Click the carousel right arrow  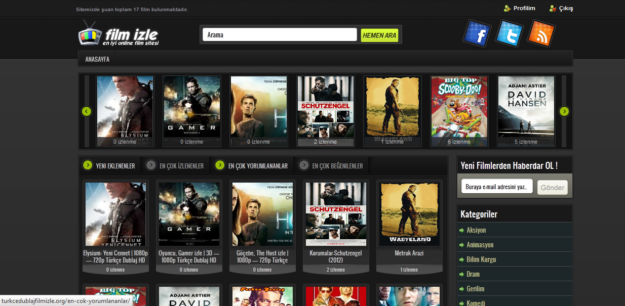(x=564, y=111)
